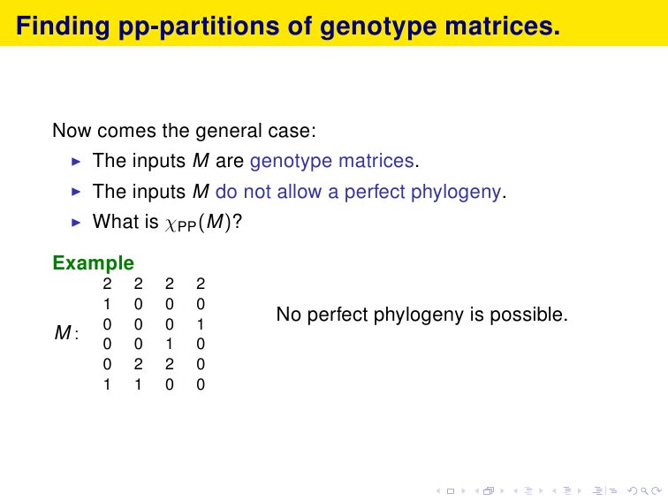Click the slide title 'Finding pp-partitions'
668x501 pixels.
pyautogui.click(x=287, y=26)
